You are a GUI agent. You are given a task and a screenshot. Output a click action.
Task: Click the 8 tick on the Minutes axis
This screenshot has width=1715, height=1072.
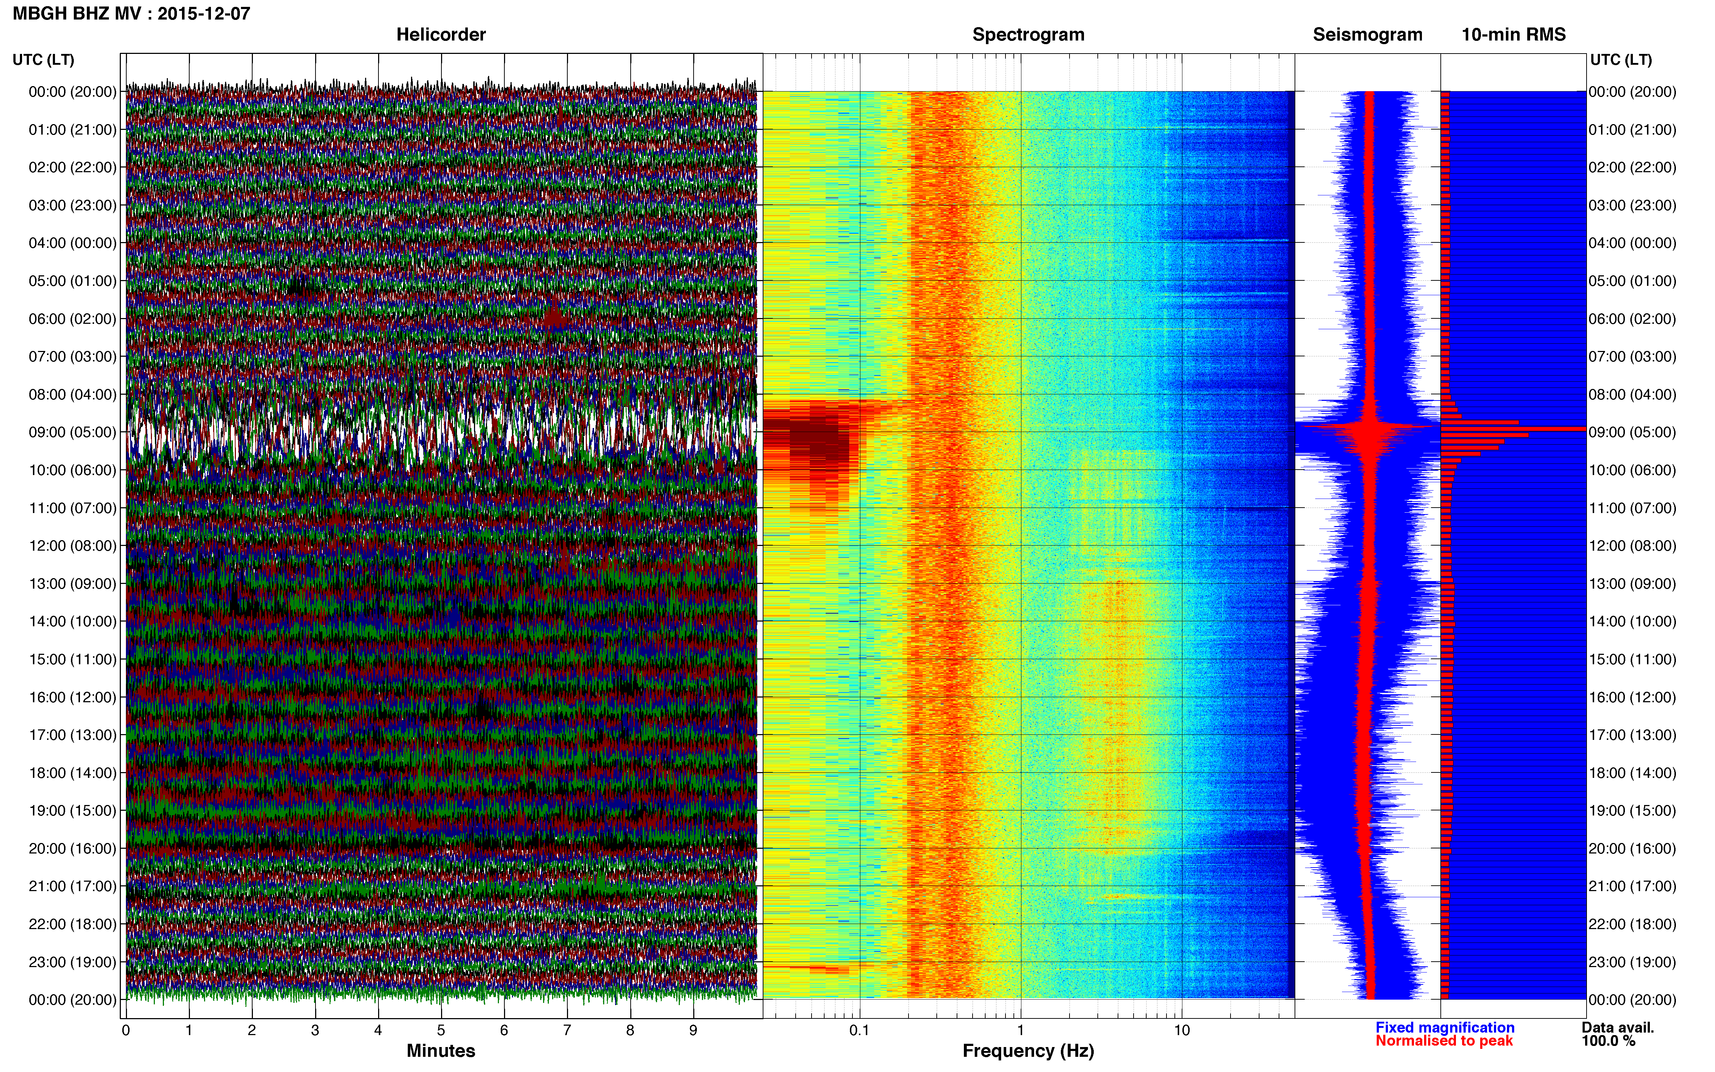point(630,1031)
